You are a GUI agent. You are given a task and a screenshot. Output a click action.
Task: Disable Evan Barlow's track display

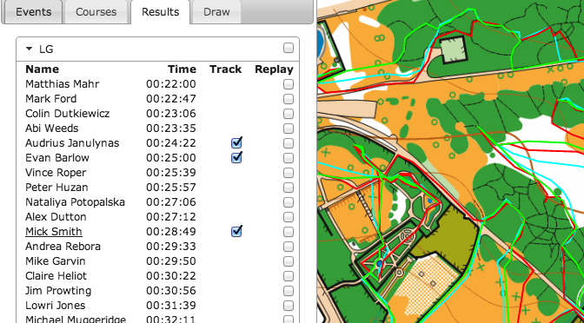point(236,157)
